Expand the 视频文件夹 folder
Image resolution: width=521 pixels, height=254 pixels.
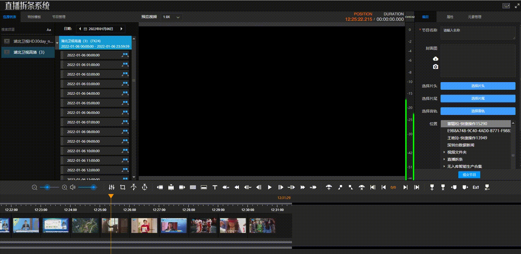click(x=444, y=152)
